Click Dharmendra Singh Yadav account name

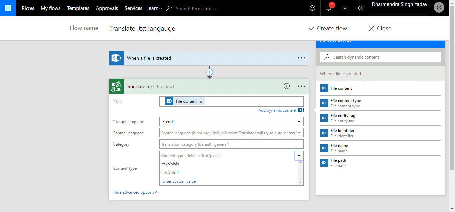click(x=399, y=4)
